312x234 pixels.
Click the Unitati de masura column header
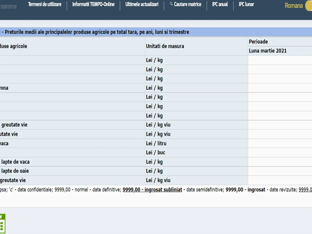point(165,46)
